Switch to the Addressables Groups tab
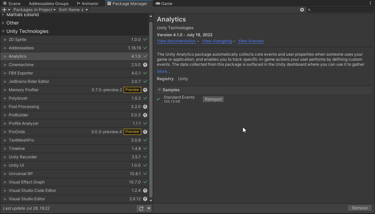Image resolution: width=375 pixels, height=214 pixels. [x=49, y=3]
